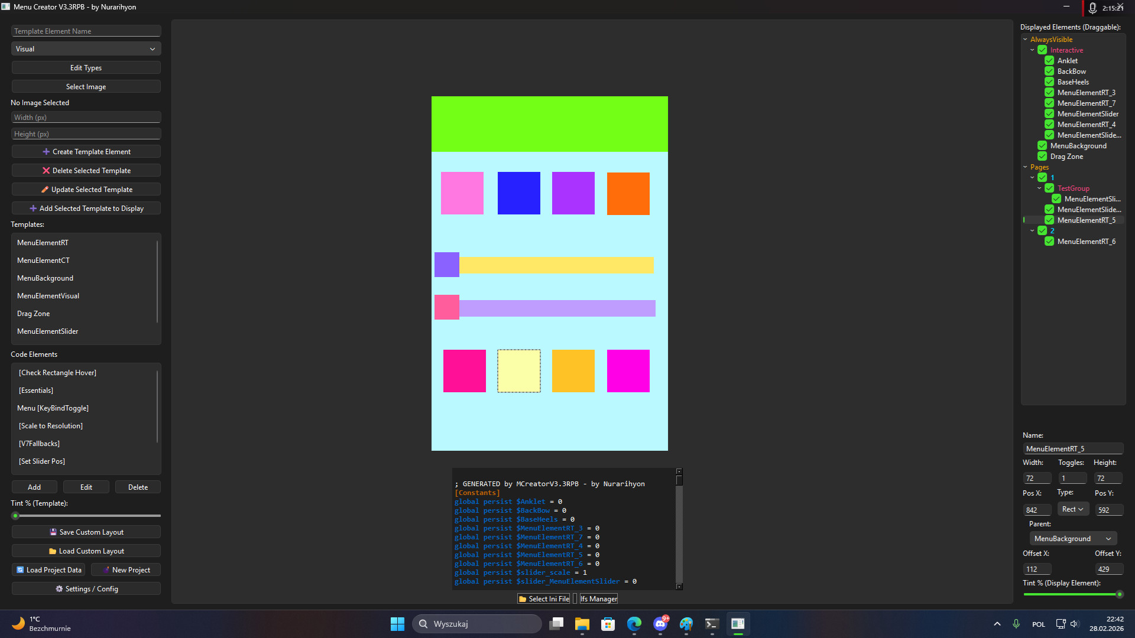Open the Terminal app in the taskbar
The image size is (1135, 638).
tap(712, 624)
